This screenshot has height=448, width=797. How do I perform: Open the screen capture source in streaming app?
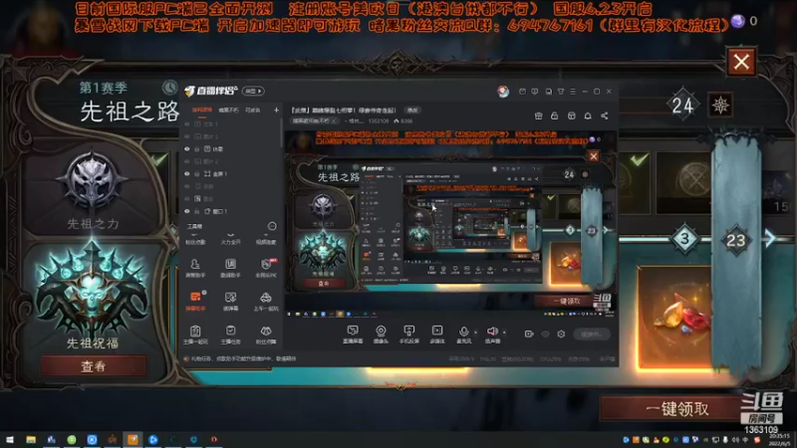(x=353, y=335)
